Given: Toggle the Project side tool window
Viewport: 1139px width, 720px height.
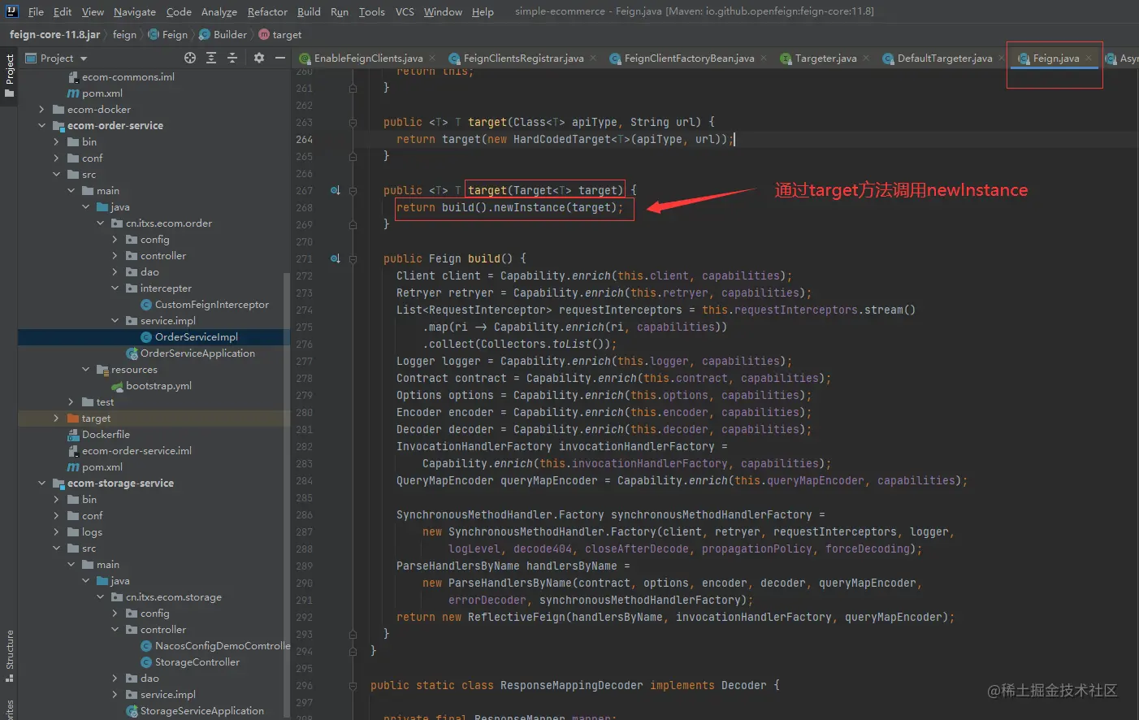Looking at the screenshot, I should pyautogui.click(x=9, y=76).
